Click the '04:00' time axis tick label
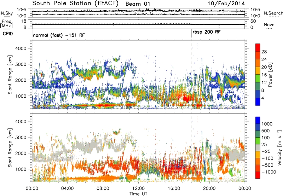Screen dimensions: 283x196 (x=67, y=189)
